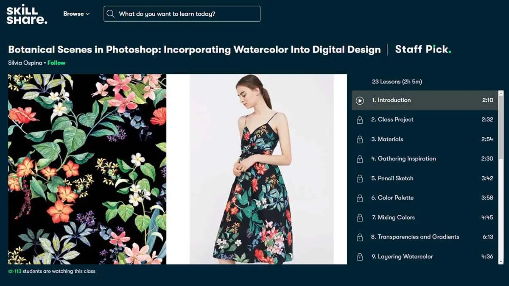509x286 pixels.
Task: Click the 2:30 duration of Gathering Inspiration
Action: point(487,158)
